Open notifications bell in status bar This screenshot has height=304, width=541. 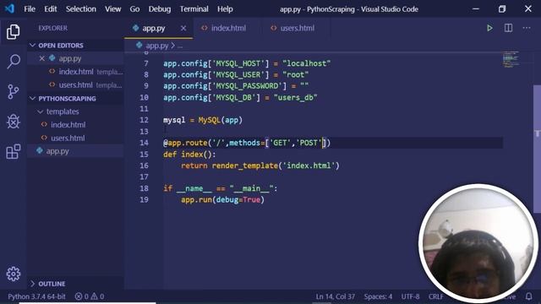(528, 296)
